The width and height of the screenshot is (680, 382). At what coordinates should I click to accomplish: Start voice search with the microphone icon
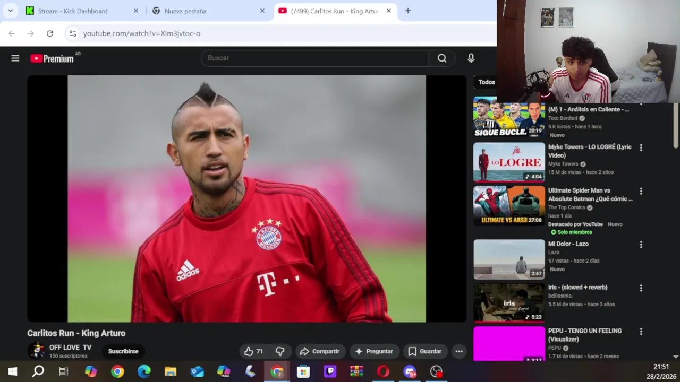click(x=471, y=58)
